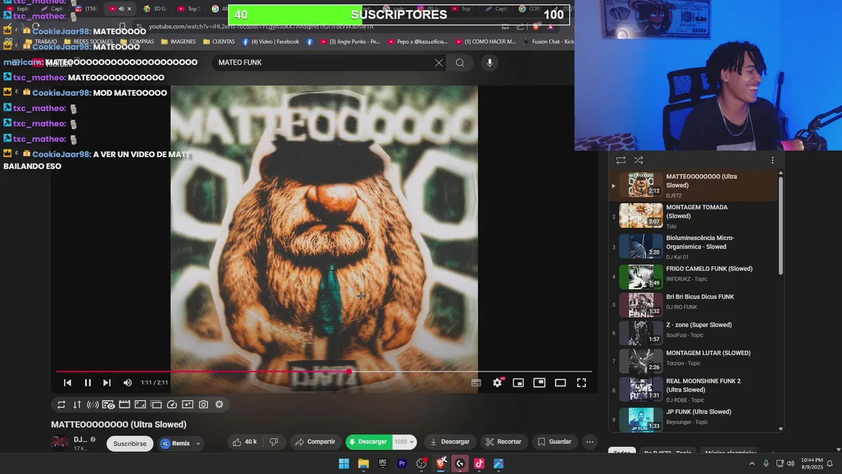The width and height of the screenshot is (842, 474).
Task: Click the reverse playlist arrows icon
Action: [x=77, y=405]
